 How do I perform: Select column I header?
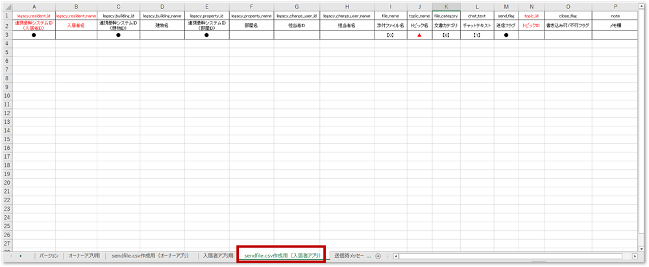[390, 7]
